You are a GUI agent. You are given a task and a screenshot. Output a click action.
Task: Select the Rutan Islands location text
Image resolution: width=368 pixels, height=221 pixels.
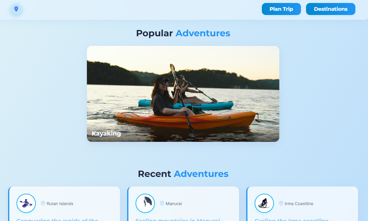point(60,204)
